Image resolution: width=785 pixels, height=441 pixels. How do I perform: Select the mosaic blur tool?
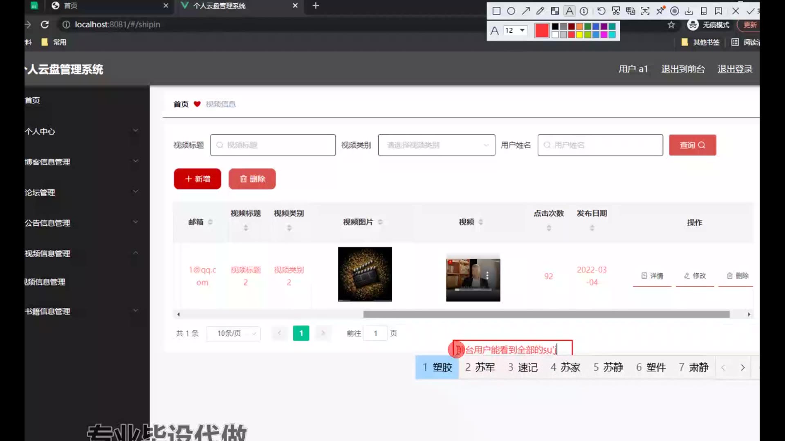click(x=555, y=11)
